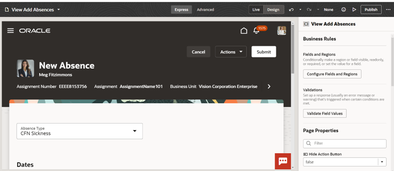This screenshot has width=394, height=171.
Task: Click the None label in toolbar
Action: (x=329, y=9)
